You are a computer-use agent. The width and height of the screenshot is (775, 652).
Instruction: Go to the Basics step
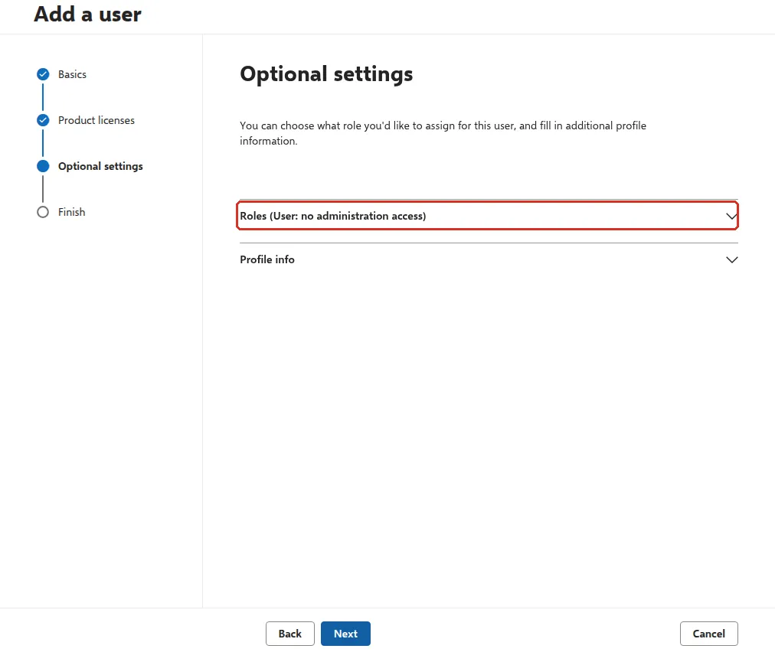coord(72,74)
